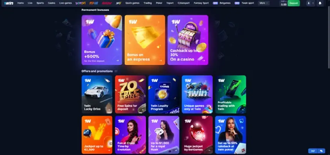
Task: Click the Help button at bottom right
Action: click(x=313, y=151)
